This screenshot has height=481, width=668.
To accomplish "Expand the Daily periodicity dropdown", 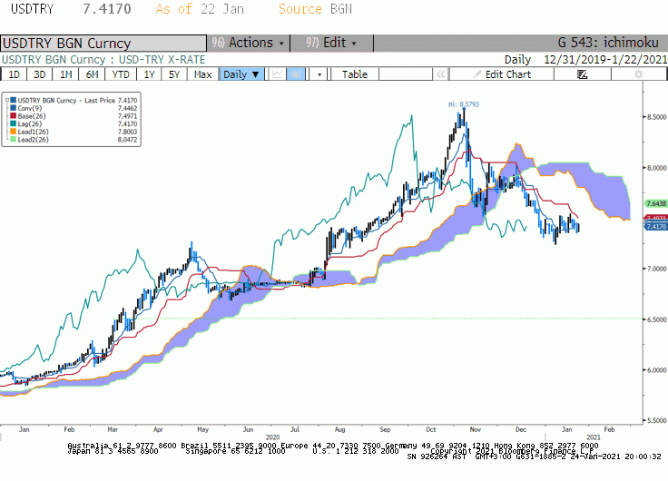I will pos(241,74).
